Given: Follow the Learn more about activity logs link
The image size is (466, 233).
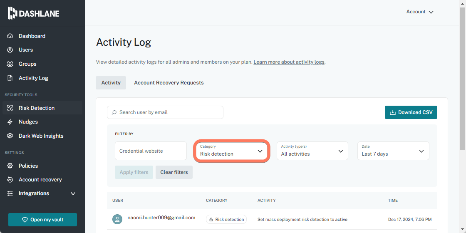Looking at the screenshot, I should (289, 62).
